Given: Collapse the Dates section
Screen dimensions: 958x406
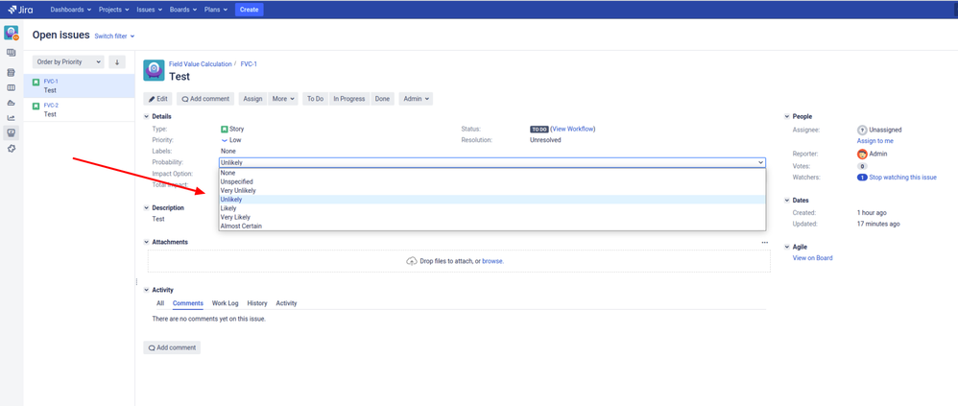Looking at the screenshot, I should (787, 201).
